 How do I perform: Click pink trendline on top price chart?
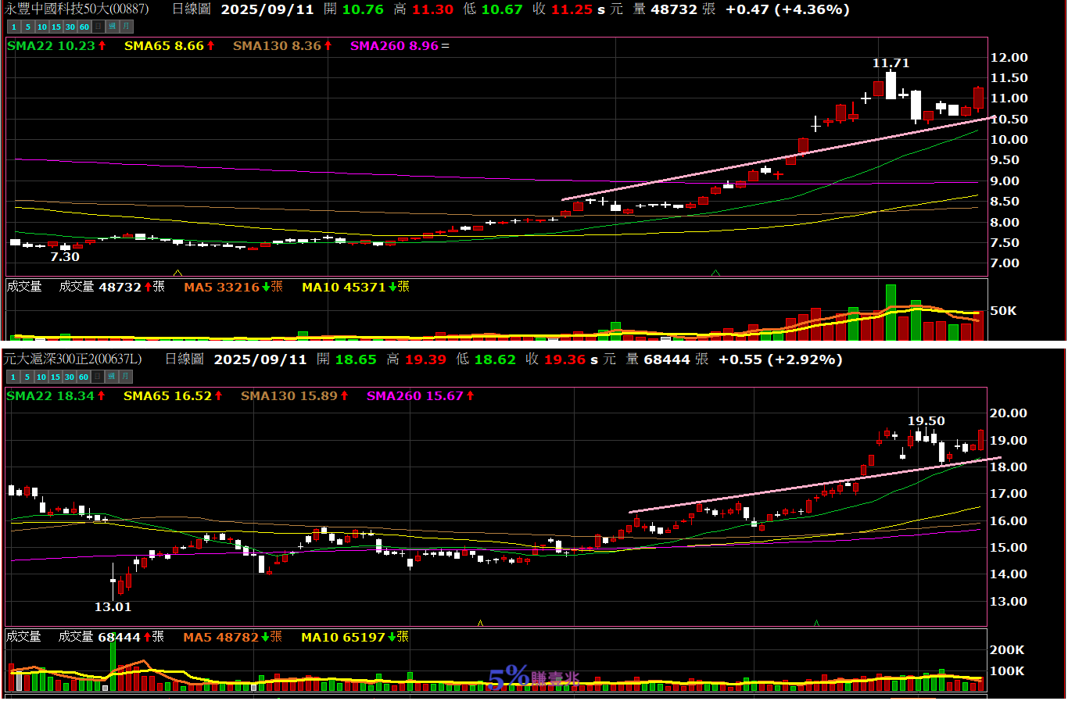[704, 172]
